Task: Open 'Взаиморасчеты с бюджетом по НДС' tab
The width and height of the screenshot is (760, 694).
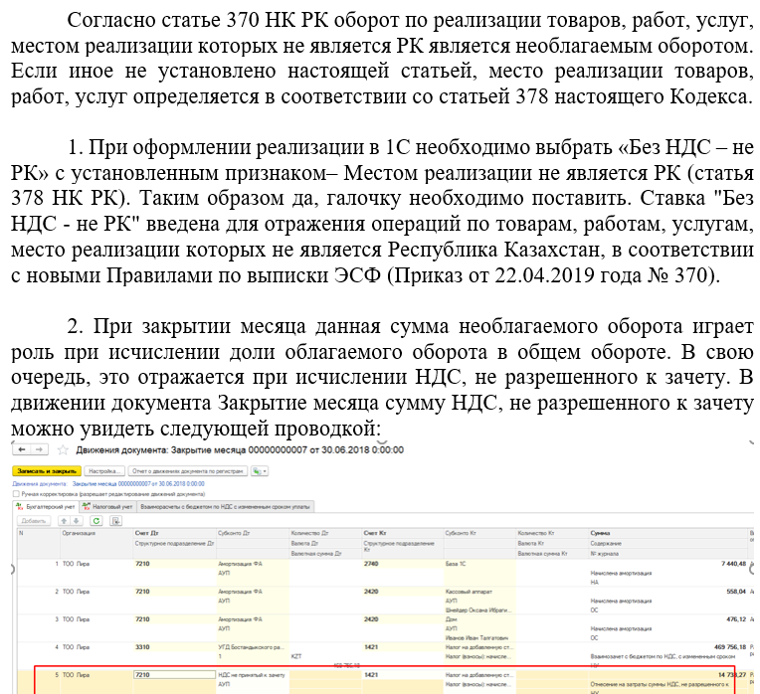Action: tap(225, 506)
